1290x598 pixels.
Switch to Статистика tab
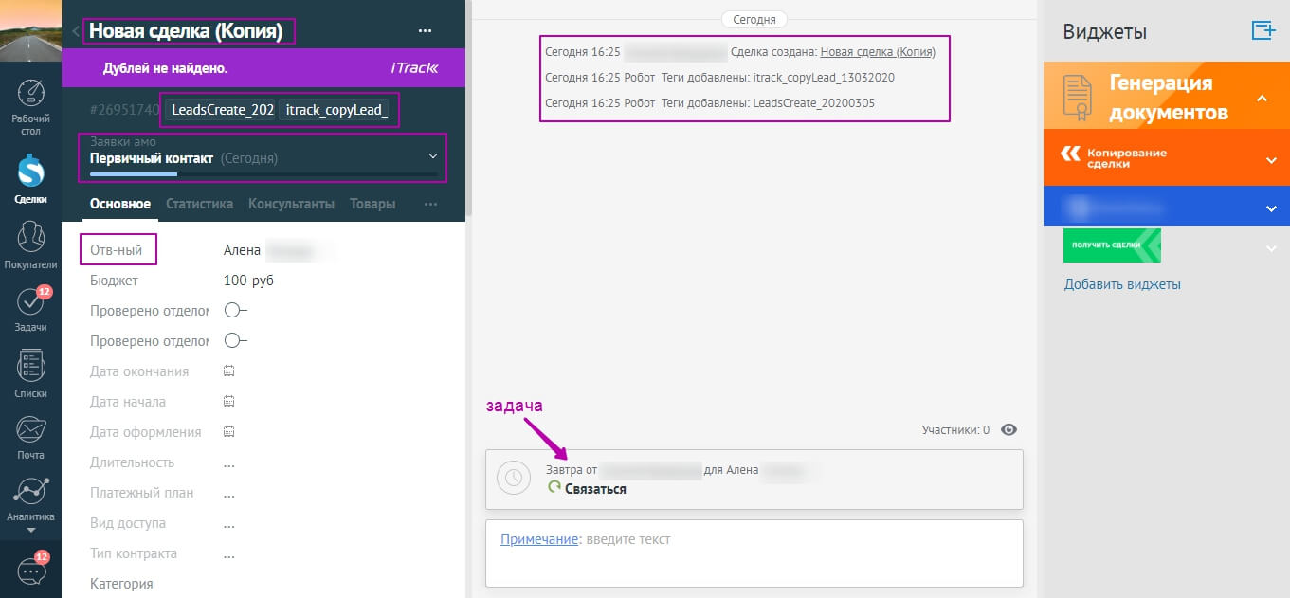pyautogui.click(x=199, y=204)
